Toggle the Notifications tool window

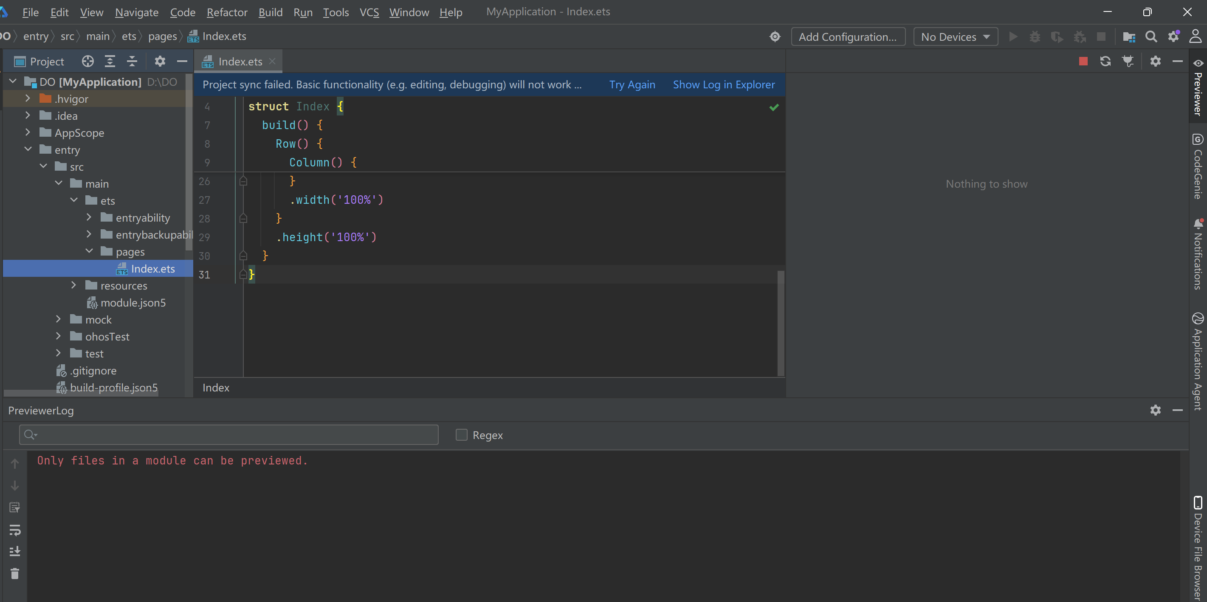tap(1197, 255)
